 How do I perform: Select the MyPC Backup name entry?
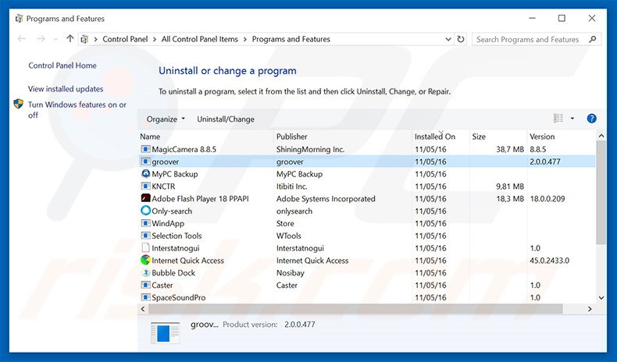pos(175,174)
